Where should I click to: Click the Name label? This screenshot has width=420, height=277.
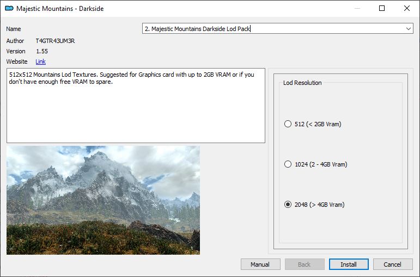[14, 29]
